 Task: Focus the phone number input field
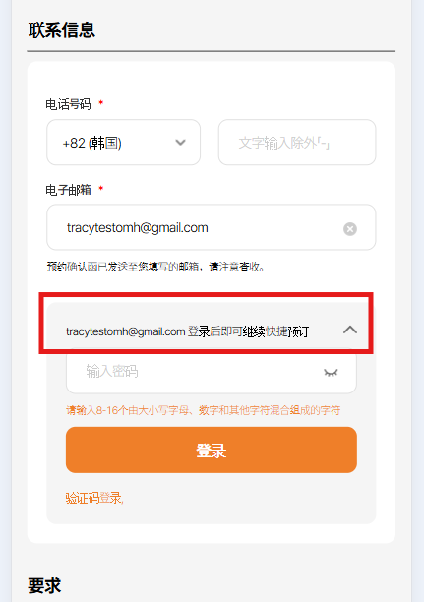coord(297,143)
